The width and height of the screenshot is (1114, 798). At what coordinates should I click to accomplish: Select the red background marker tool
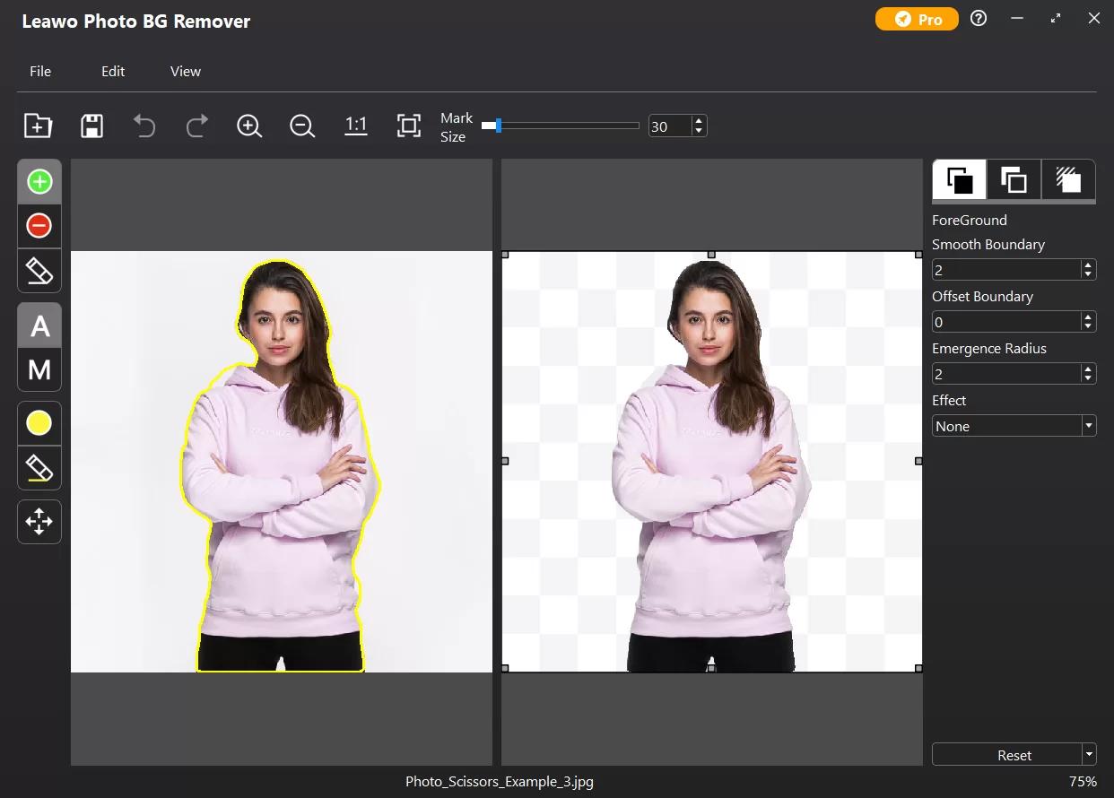click(39, 226)
